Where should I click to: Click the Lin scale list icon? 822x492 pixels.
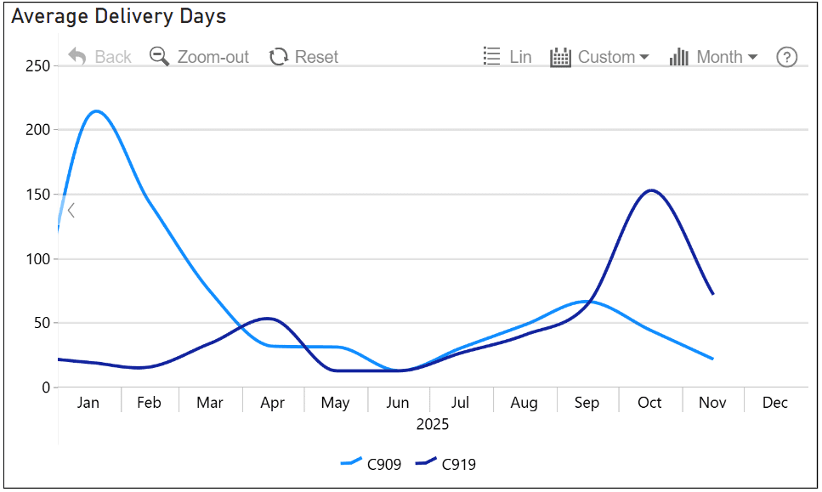(x=491, y=56)
